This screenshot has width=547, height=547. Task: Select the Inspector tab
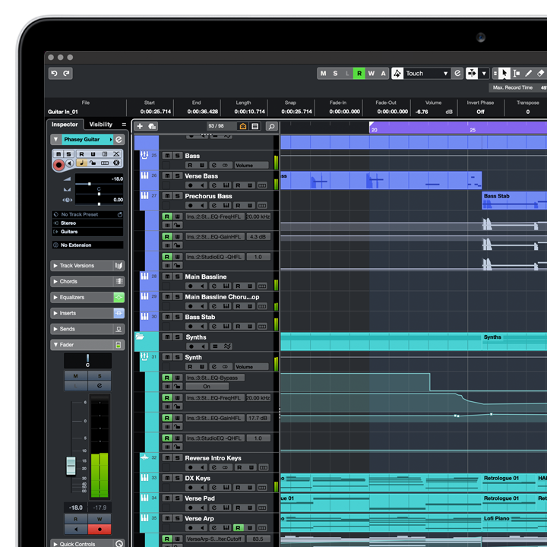point(65,125)
